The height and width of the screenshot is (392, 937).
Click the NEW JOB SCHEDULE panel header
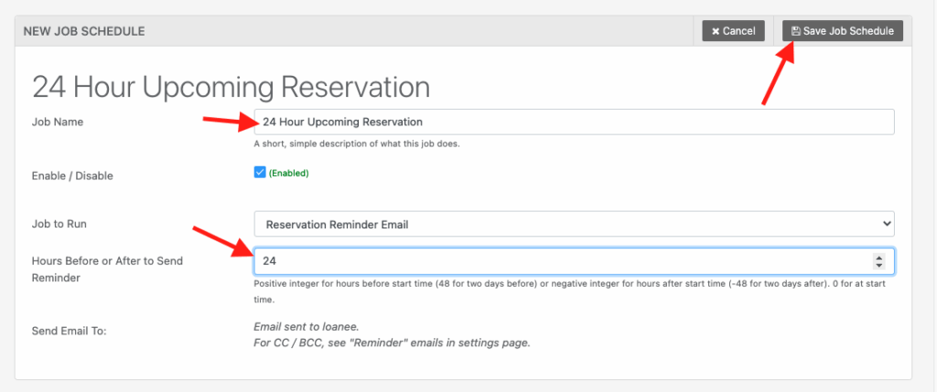tap(84, 31)
